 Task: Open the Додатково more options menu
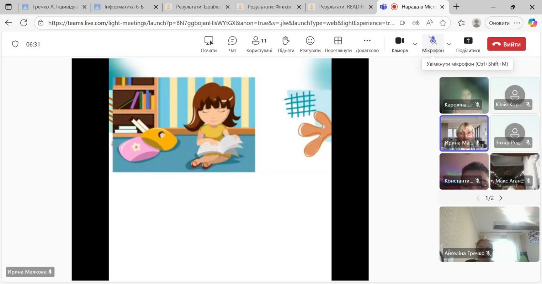[367, 44]
